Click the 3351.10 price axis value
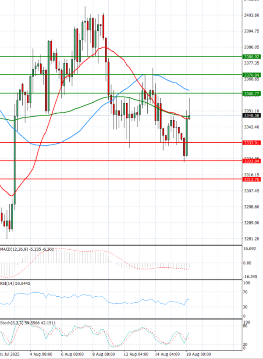This screenshot has width=263, height=359. (x=252, y=111)
